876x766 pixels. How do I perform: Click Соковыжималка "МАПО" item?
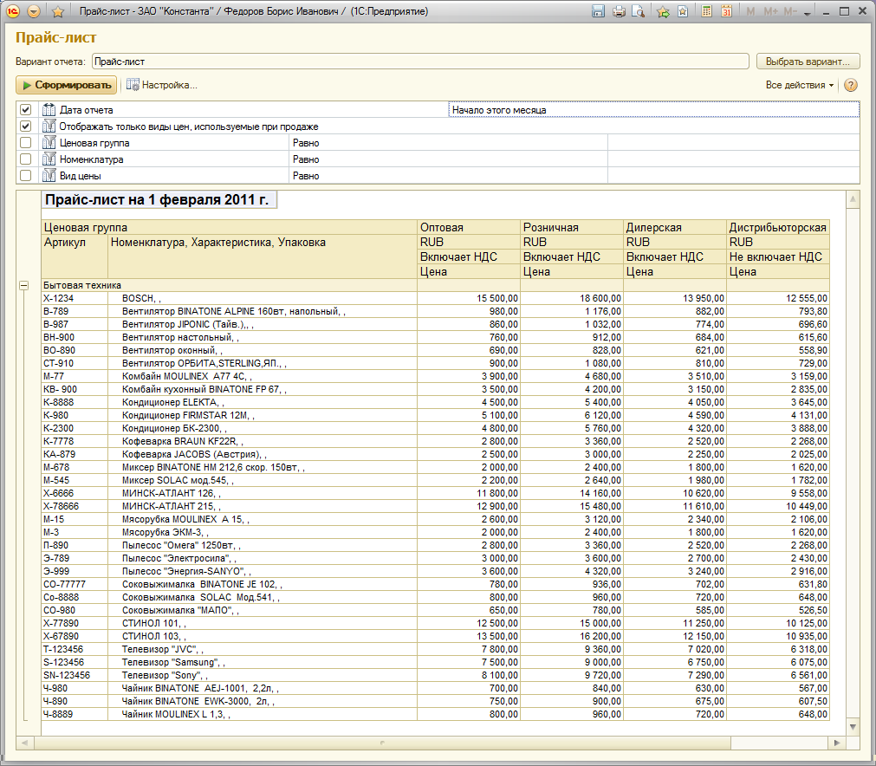tap(263, 610)
